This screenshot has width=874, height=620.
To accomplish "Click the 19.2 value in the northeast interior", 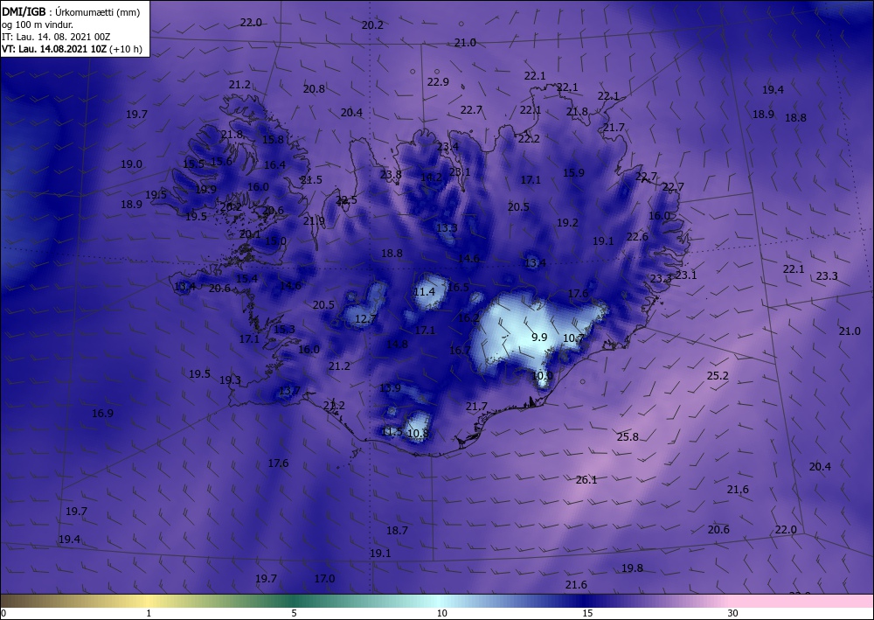I will click(567, 222).
